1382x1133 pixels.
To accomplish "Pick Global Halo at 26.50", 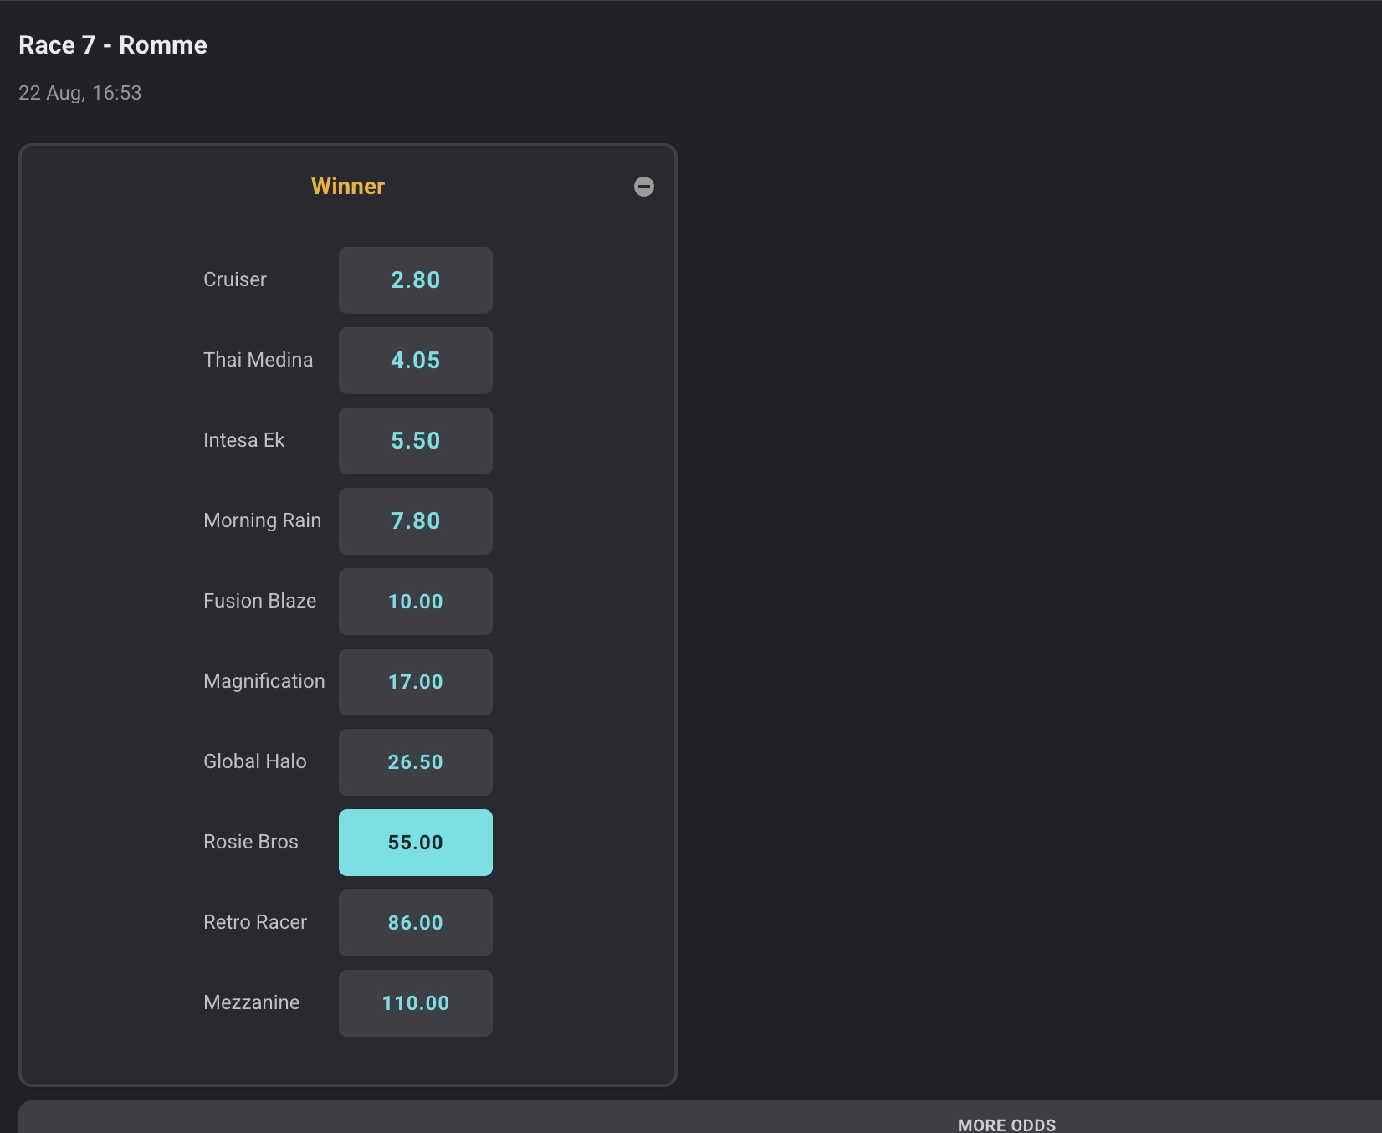I will pyautogui.click(x=416, y=762).
